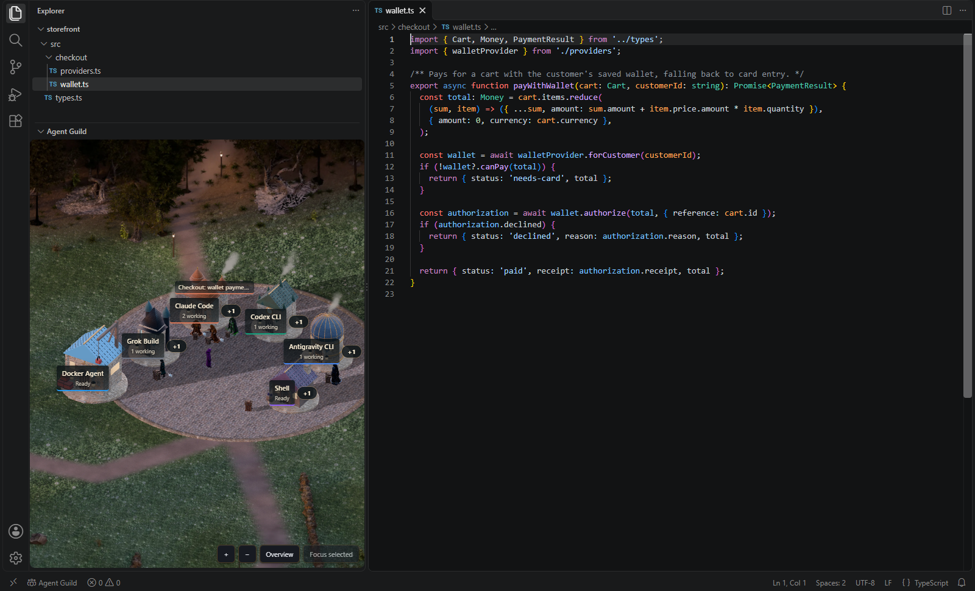This screenshot has width=975, height=591.
Task: Click the split editor icon
Action: [x=947, y=10]
